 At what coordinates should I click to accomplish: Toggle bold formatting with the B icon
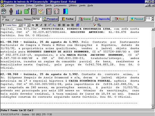37,25
